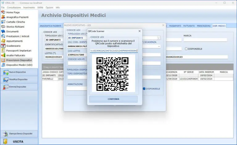The height and width of the screenshot is (145, 237).
Task: Switch to ANAGRAFICA PAZIENTI tab
Action: (50, 26)
